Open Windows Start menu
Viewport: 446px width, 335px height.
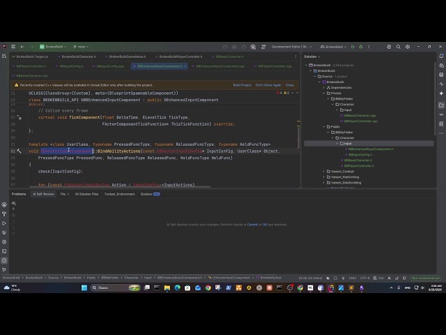coord(84,288)
